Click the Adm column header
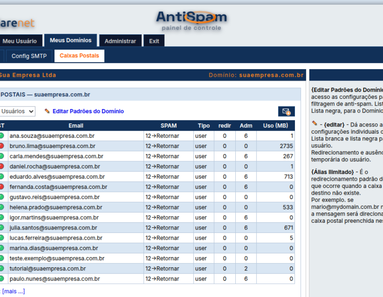The height and width of the screenshot is (297, 383). tap(246, 126)
